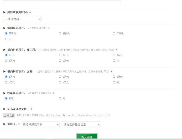The height and width of the screenshot is (139, 182).
Task: Click the 审核人 label
Action: click(12, 124)
